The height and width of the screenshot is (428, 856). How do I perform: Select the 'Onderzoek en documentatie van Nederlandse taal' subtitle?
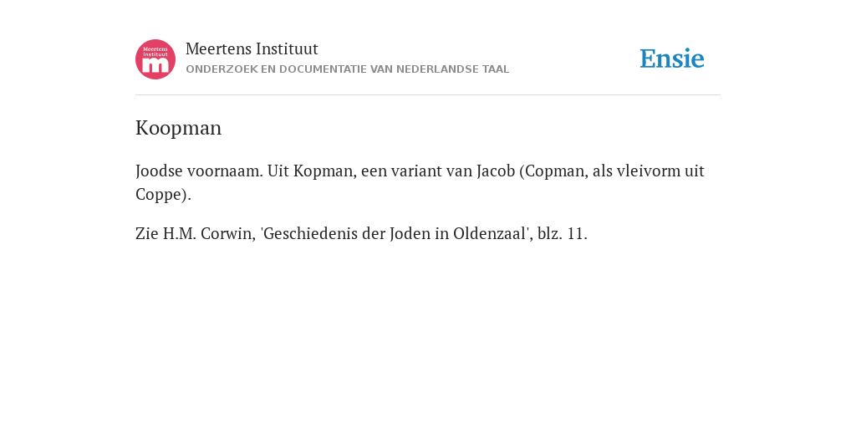(347, 69)
